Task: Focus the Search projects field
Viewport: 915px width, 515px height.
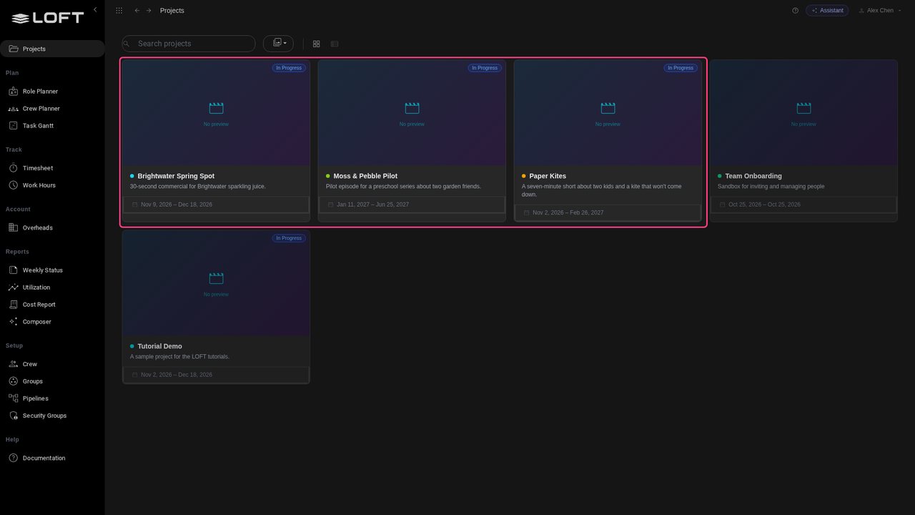Action: (x=189, y=44)
